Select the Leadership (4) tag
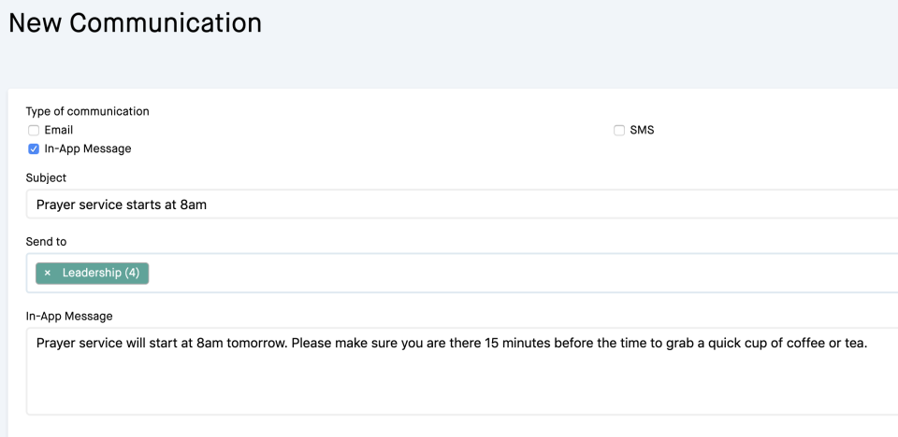Screen dimensions: 898x437 click(100, 273)
